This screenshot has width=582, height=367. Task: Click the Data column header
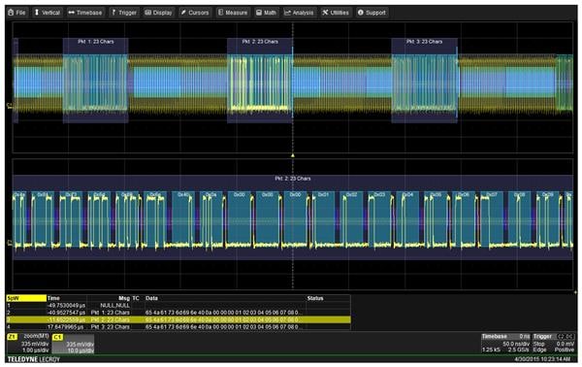click(151, 298)
